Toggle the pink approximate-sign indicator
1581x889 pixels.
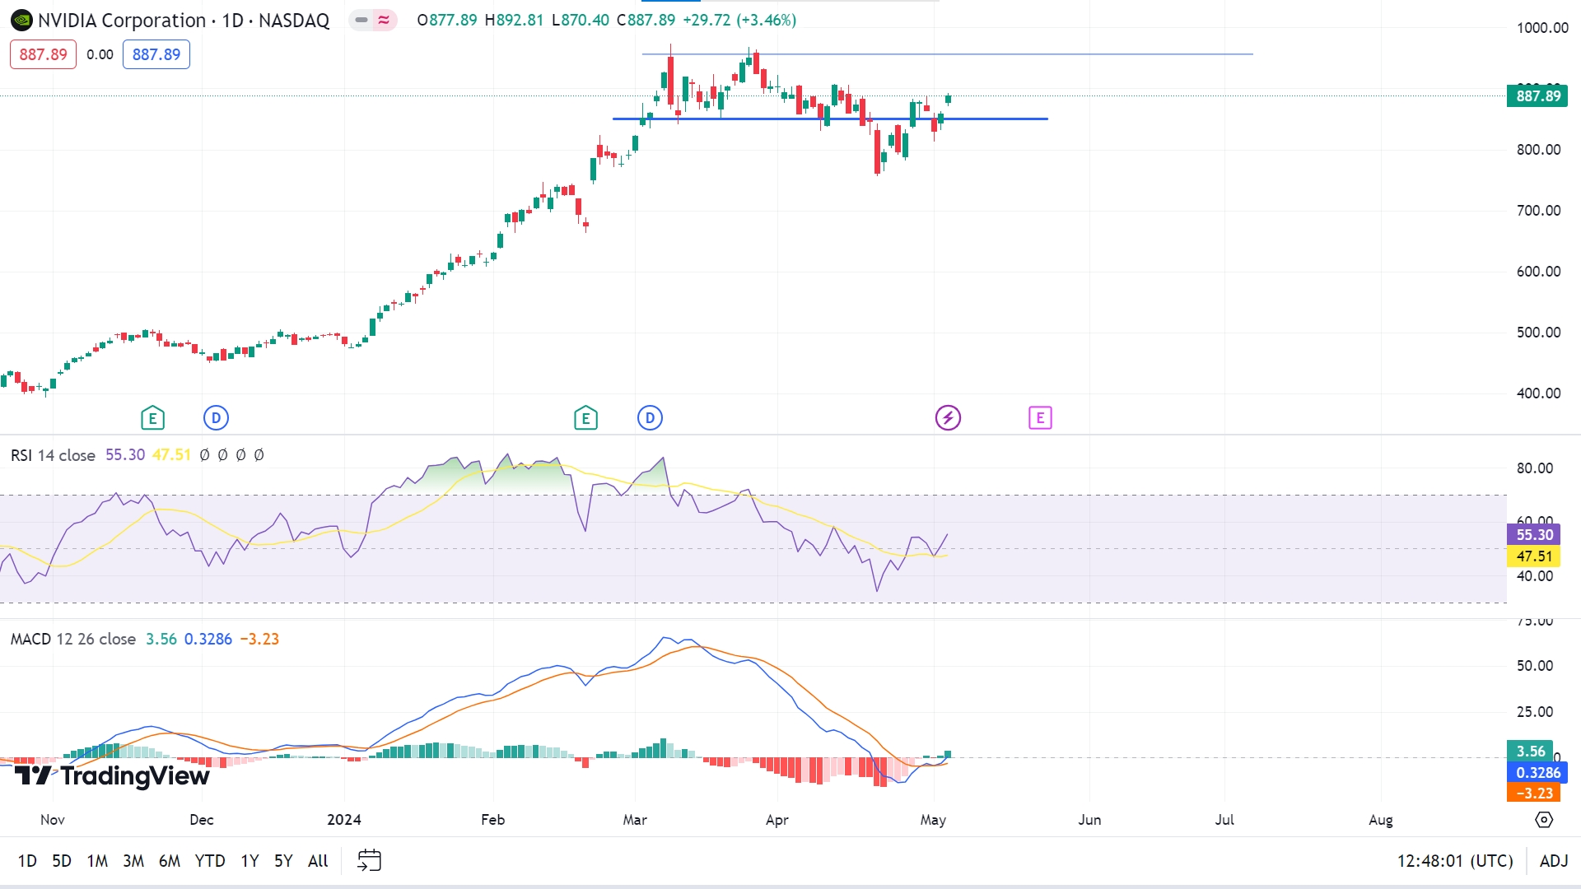(384, 21)
